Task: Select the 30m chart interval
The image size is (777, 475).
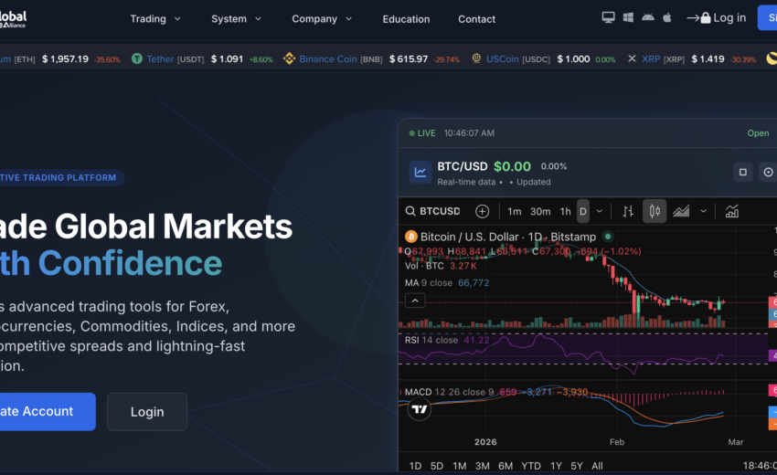Action: click(540, 212)
